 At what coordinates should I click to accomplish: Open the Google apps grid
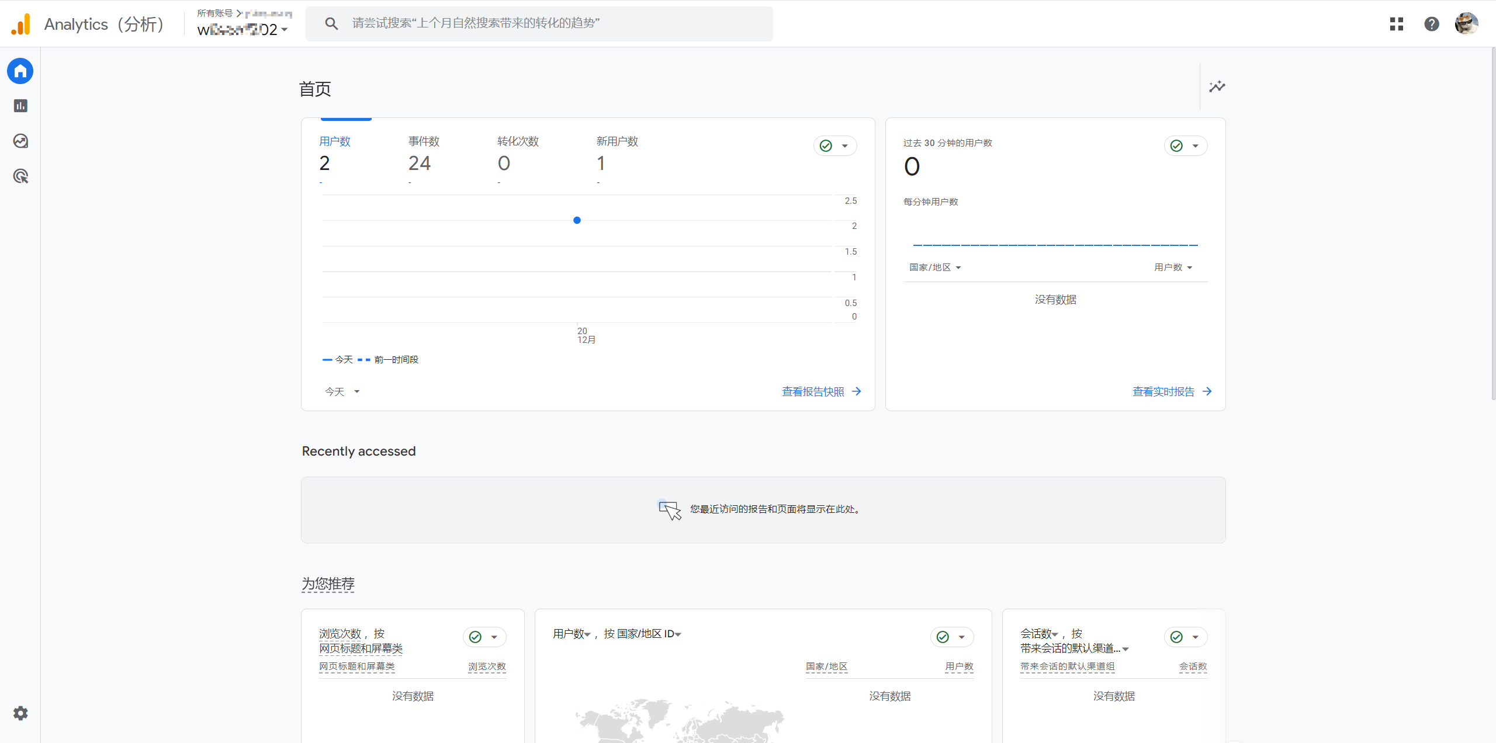[x=1397, y=24]
